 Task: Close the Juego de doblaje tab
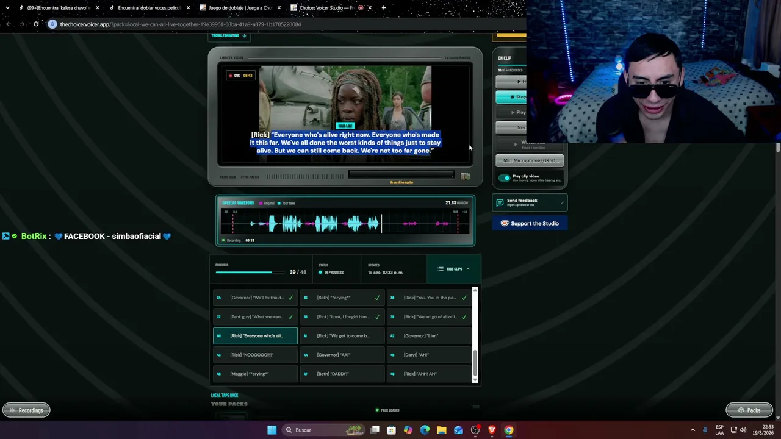click(x=279, y=8)
